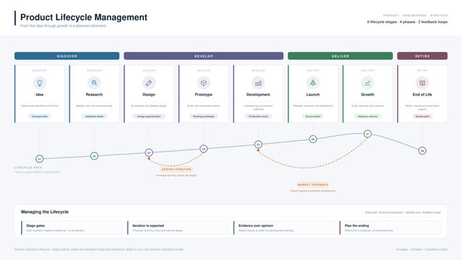Click the Production build pill
This screenshot has height=260, width=462.
click(258, 116)
